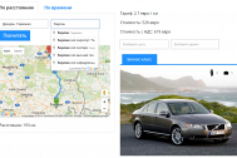Choose the second autocomplete suggestion in the dropdown
Viewport: 237px width, 158px height.
tap(74, 40)
